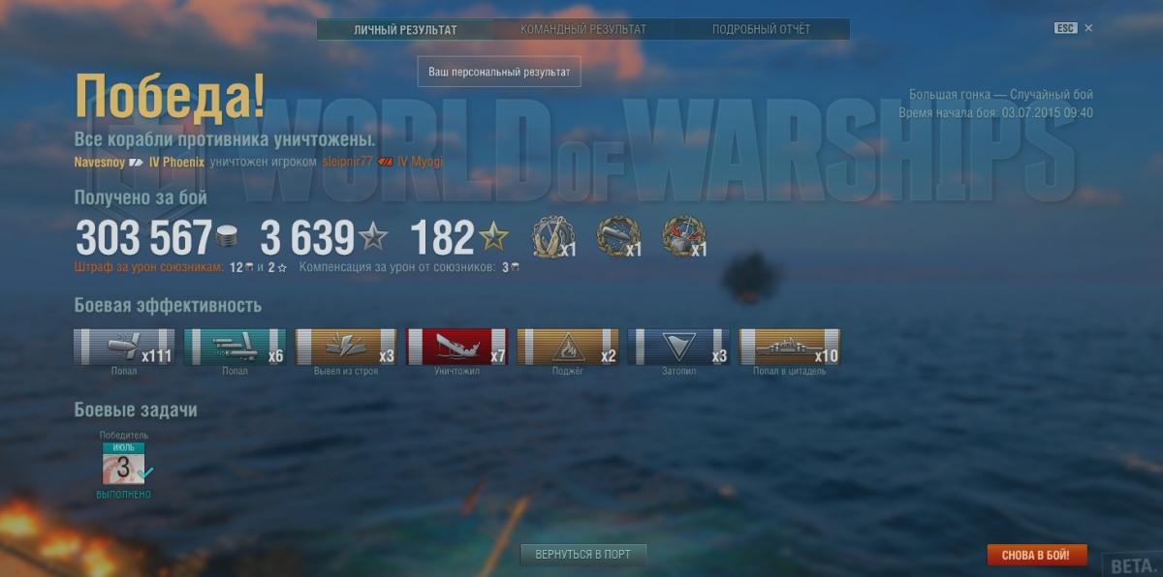Select the red 'Уничтожил' destroyed ribbon

pos(457,347)
